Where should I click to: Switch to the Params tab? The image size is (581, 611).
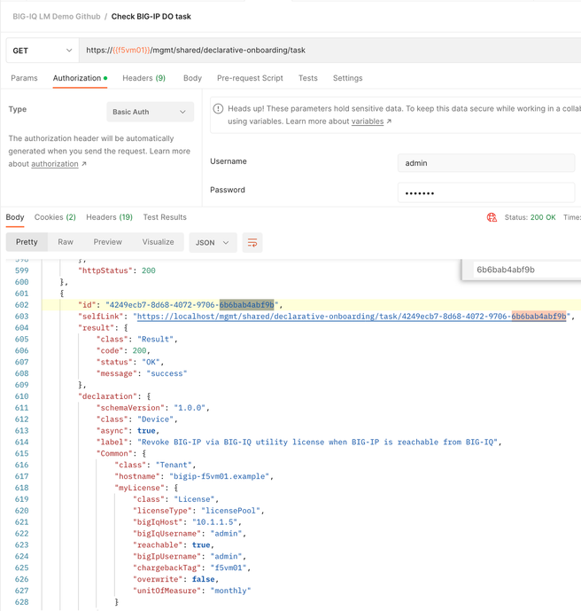click(x=24, y=78)
